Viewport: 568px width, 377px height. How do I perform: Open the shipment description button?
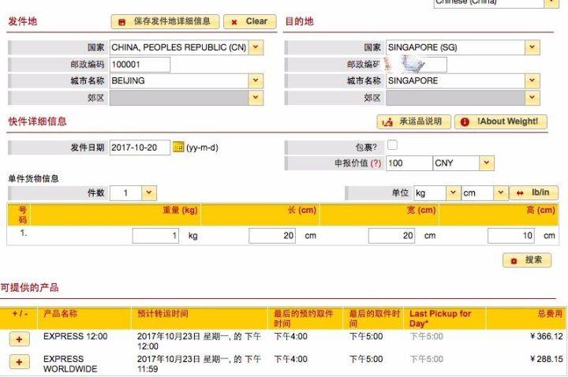(x=413, y=121)
